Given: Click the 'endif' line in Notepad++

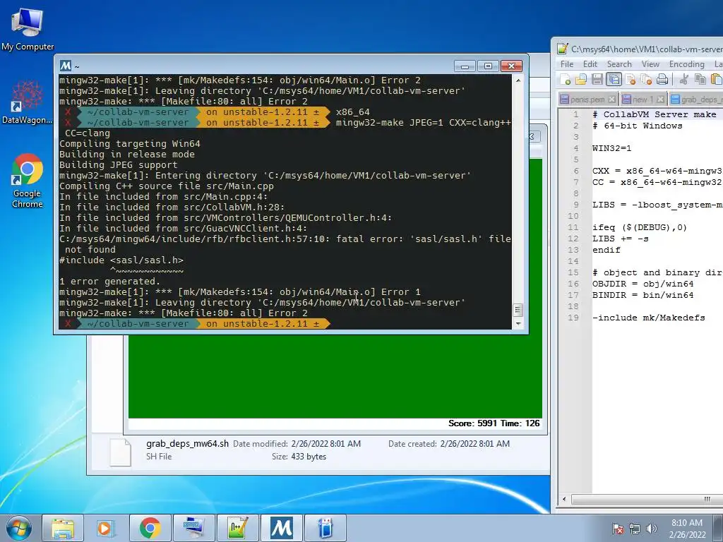Looking at the screenshot, I should [x=607, y=250].
